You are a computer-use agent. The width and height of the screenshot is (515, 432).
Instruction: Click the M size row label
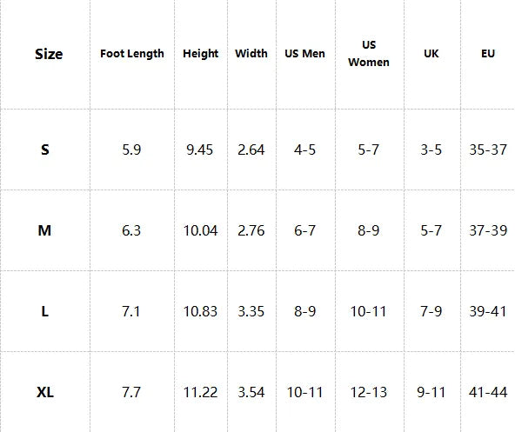pos(44,230)
